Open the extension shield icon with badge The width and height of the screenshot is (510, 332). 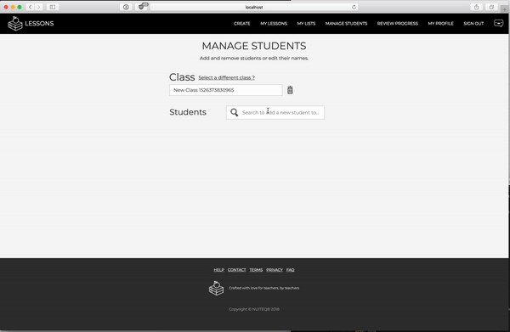(143, 7)
